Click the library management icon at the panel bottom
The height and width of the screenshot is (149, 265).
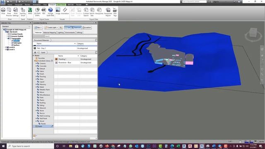coord(34,136)
